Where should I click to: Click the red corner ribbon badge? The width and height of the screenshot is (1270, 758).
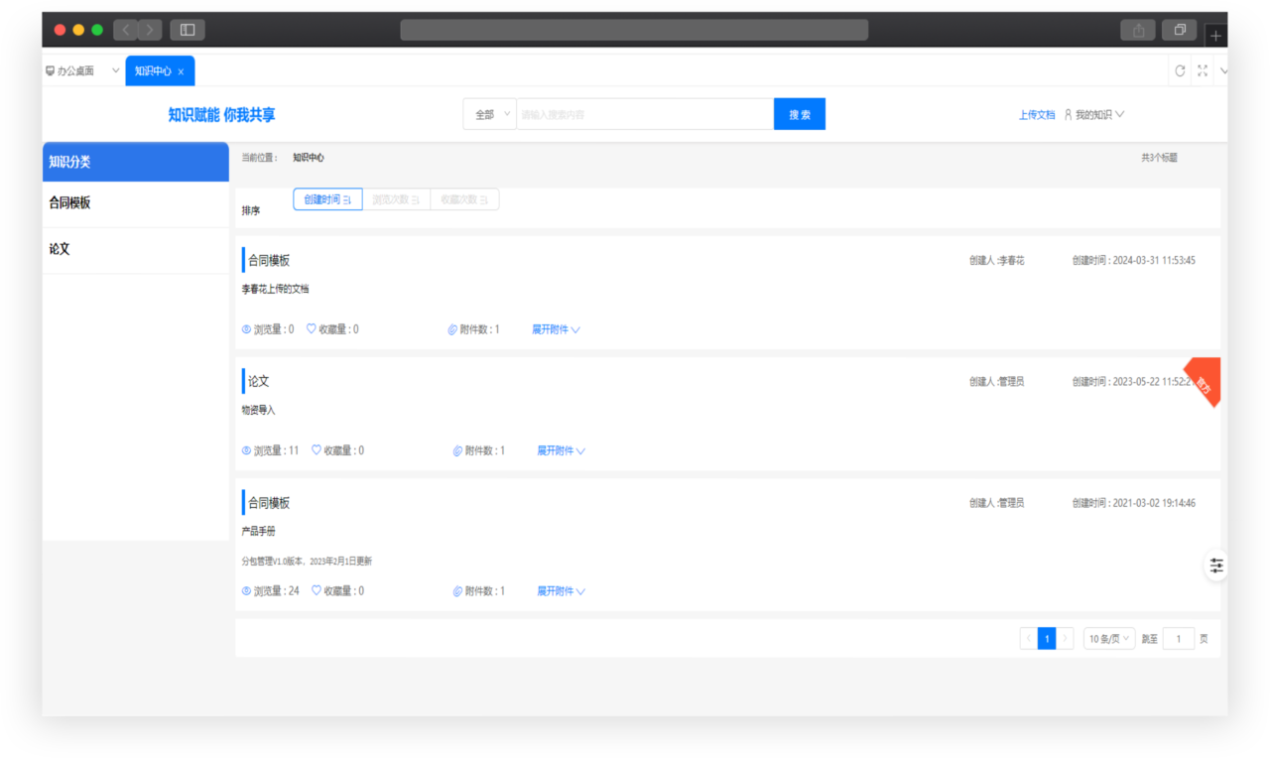point(1204,381)
